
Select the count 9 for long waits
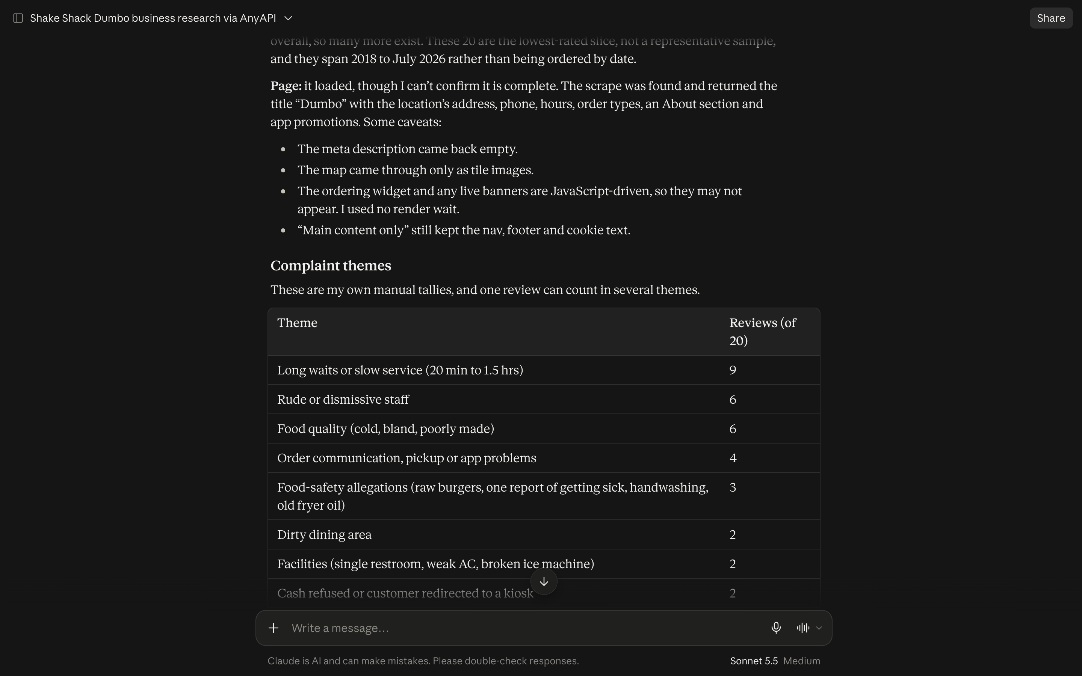click(x=732, y=370)
